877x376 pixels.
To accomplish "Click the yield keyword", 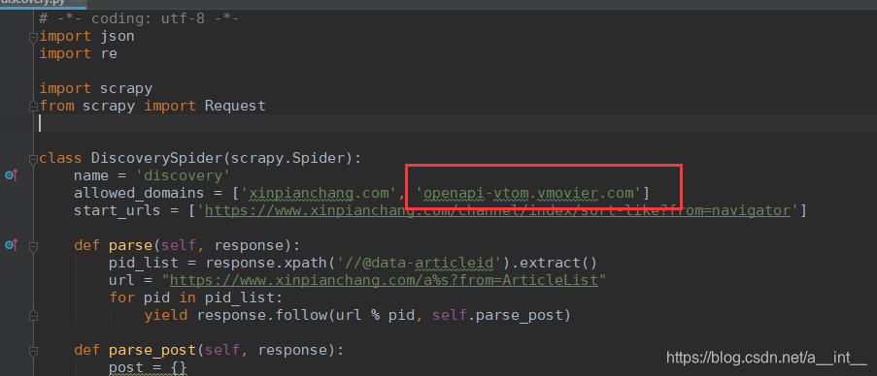I will click(x=165, y=316).
